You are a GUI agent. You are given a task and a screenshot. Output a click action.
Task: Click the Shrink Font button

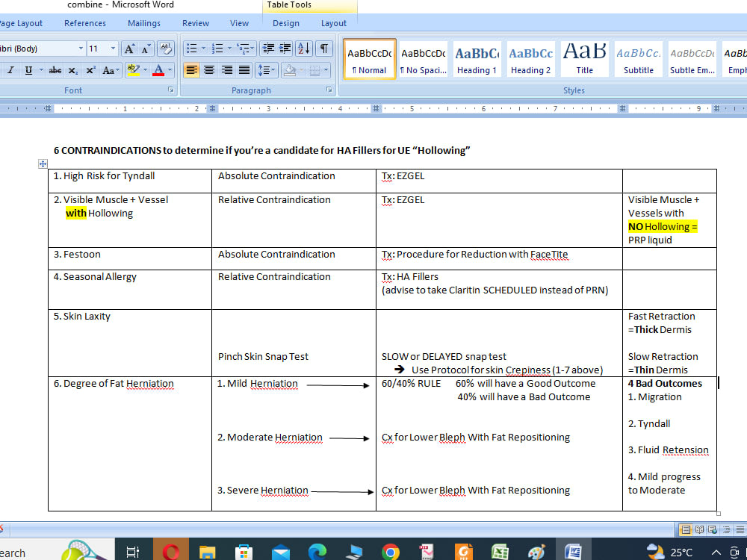coord(146,49)
